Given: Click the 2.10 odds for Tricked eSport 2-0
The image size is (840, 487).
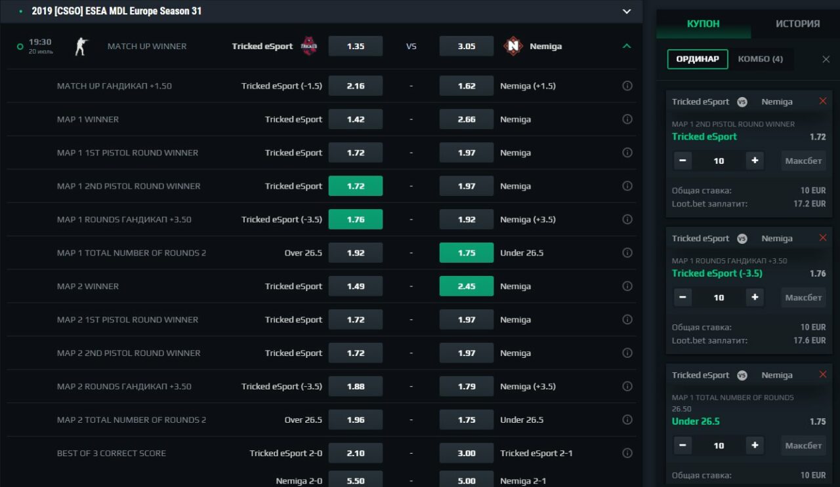Looking at the screenshot, I should [355, 453].
